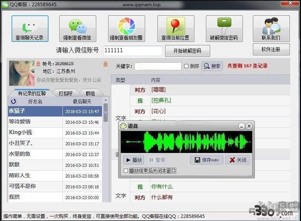Viewport: 301px width, 221px height.
Task: Click the friend list scrollbar thumb
Action: pos(105,113)
